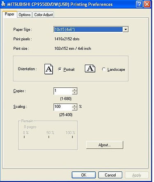Click into the Scaling percent field
154x182 pixels.
tap(63, 107)
